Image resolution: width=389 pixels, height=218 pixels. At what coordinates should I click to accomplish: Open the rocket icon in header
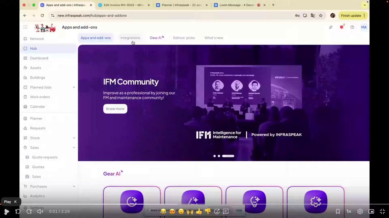(331, 27)
